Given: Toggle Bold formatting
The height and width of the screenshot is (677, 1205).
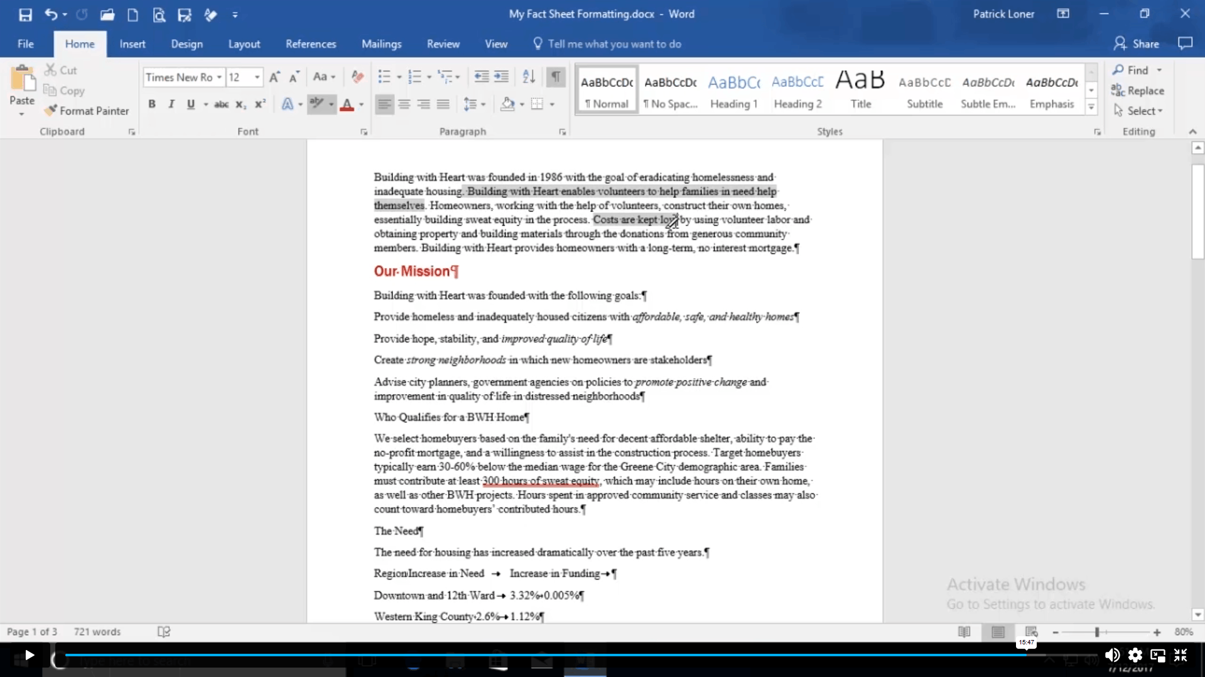Looking at the screenshot, I should (151, 104).
